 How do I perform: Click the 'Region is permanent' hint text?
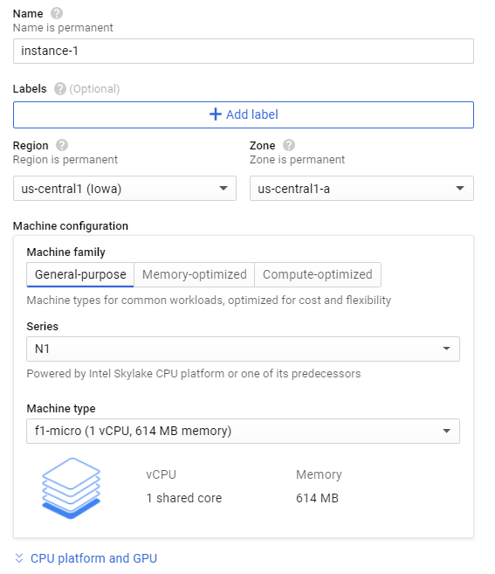tap(65, 160)
